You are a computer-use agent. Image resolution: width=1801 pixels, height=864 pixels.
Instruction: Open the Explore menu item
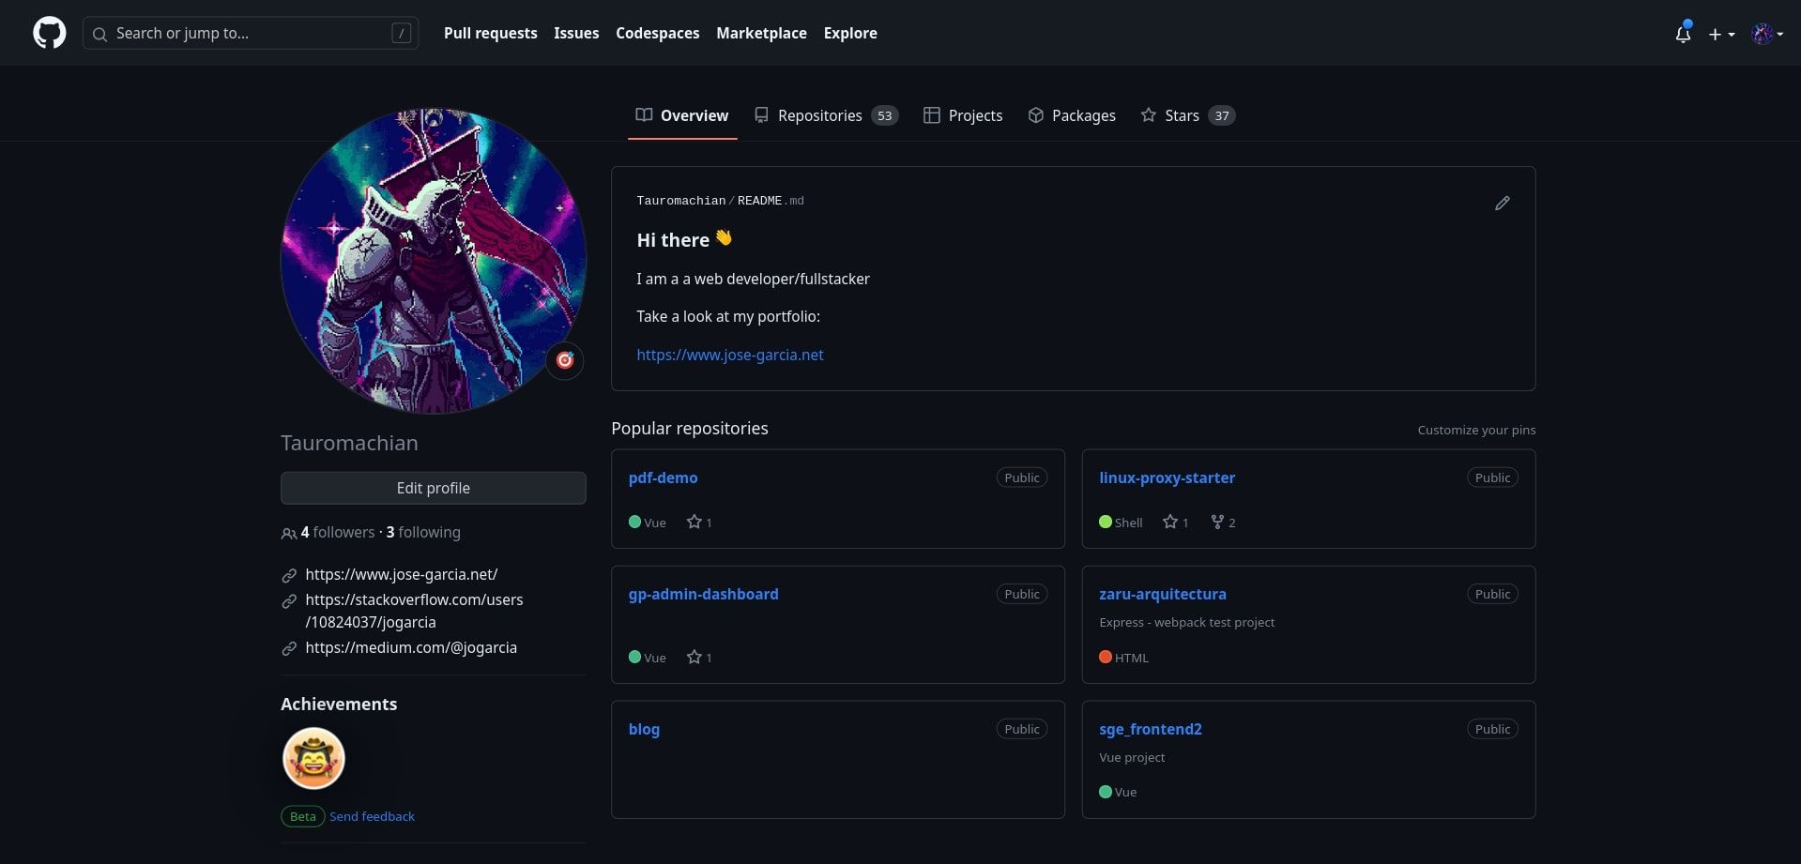click(x=849, y=33)
